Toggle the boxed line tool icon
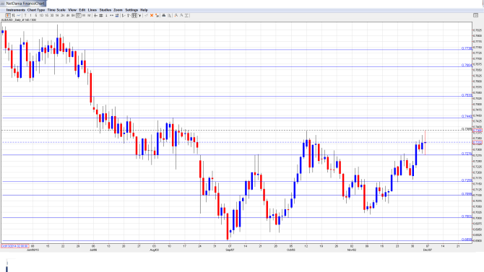The width and height of the screenshot is (484, 272). pos(134,15)
